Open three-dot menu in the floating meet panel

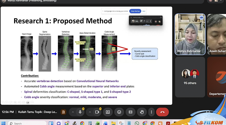point(151,21)
